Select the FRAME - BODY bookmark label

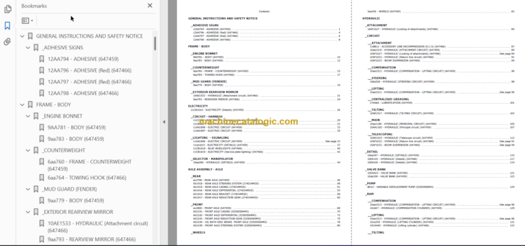[53, 105]
